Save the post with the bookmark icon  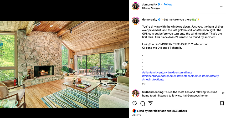point(222,103)
